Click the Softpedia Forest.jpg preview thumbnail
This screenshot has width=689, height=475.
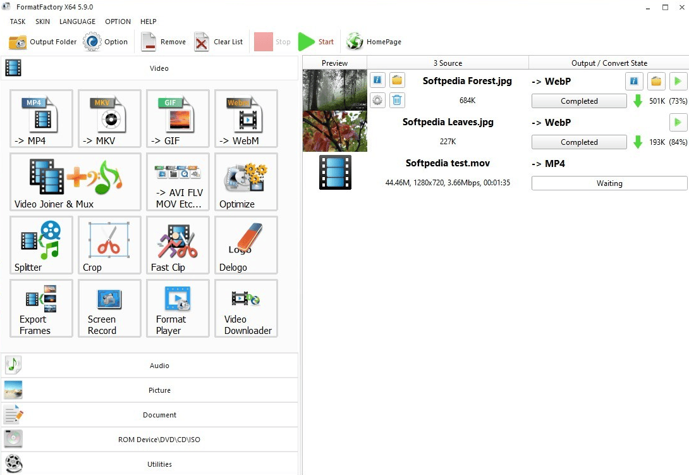pos(335,90)
